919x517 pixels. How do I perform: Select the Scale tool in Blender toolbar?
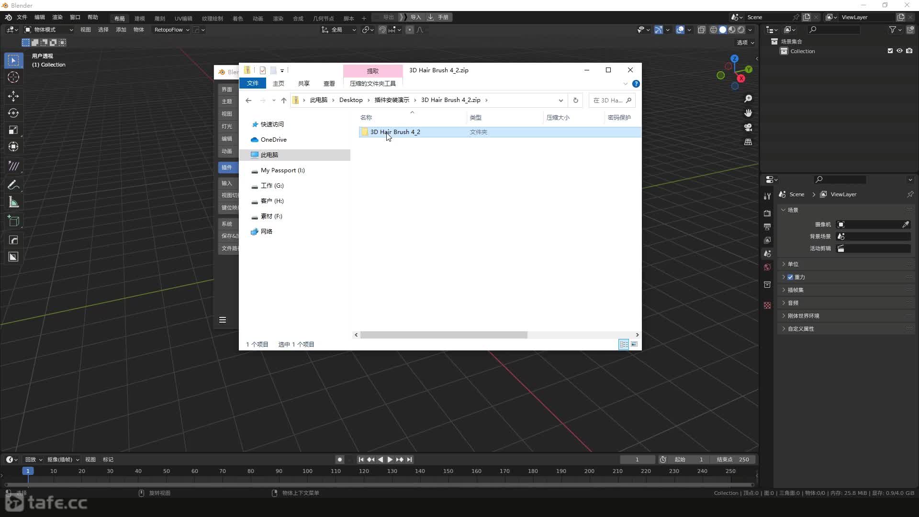[x=13, y=130]
